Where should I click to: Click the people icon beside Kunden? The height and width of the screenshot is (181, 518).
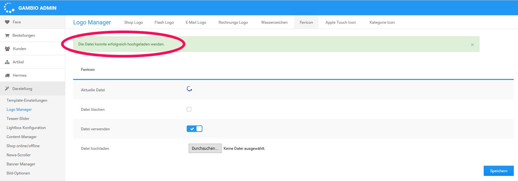[7, 49]
